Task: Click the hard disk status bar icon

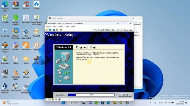Action: (56, 100)
